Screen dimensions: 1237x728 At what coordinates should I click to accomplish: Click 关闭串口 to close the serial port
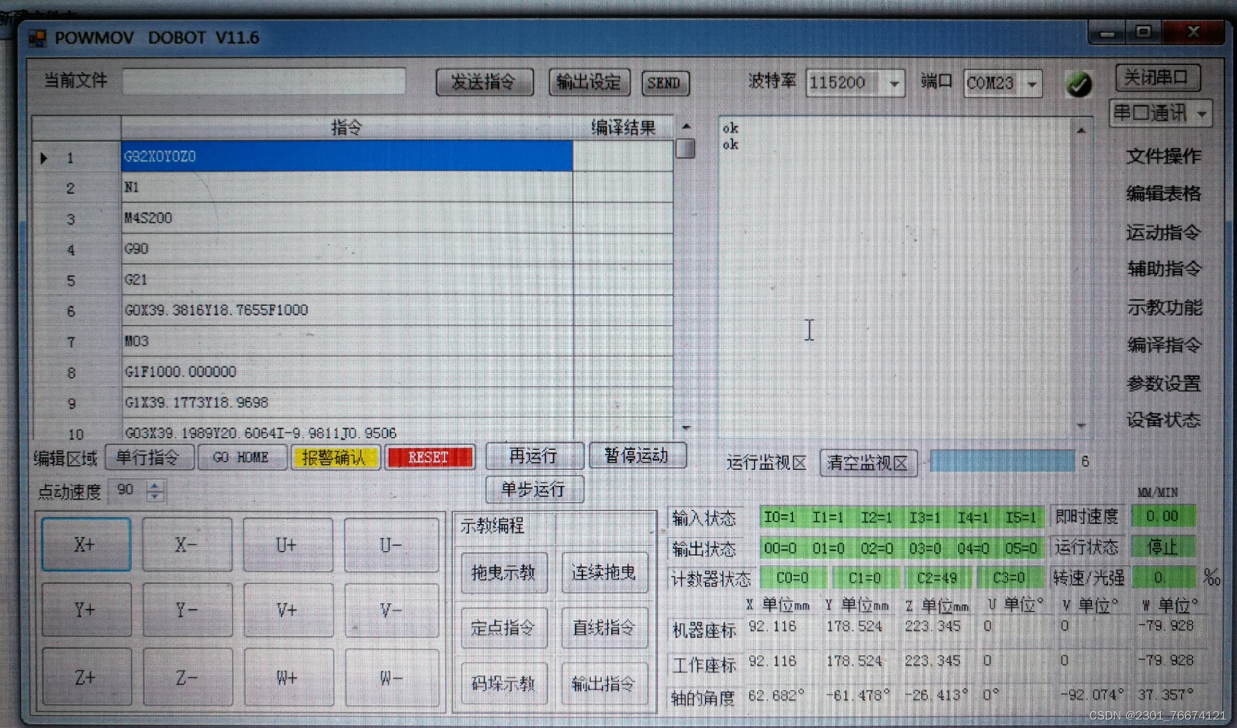[x=1158, y=78]
